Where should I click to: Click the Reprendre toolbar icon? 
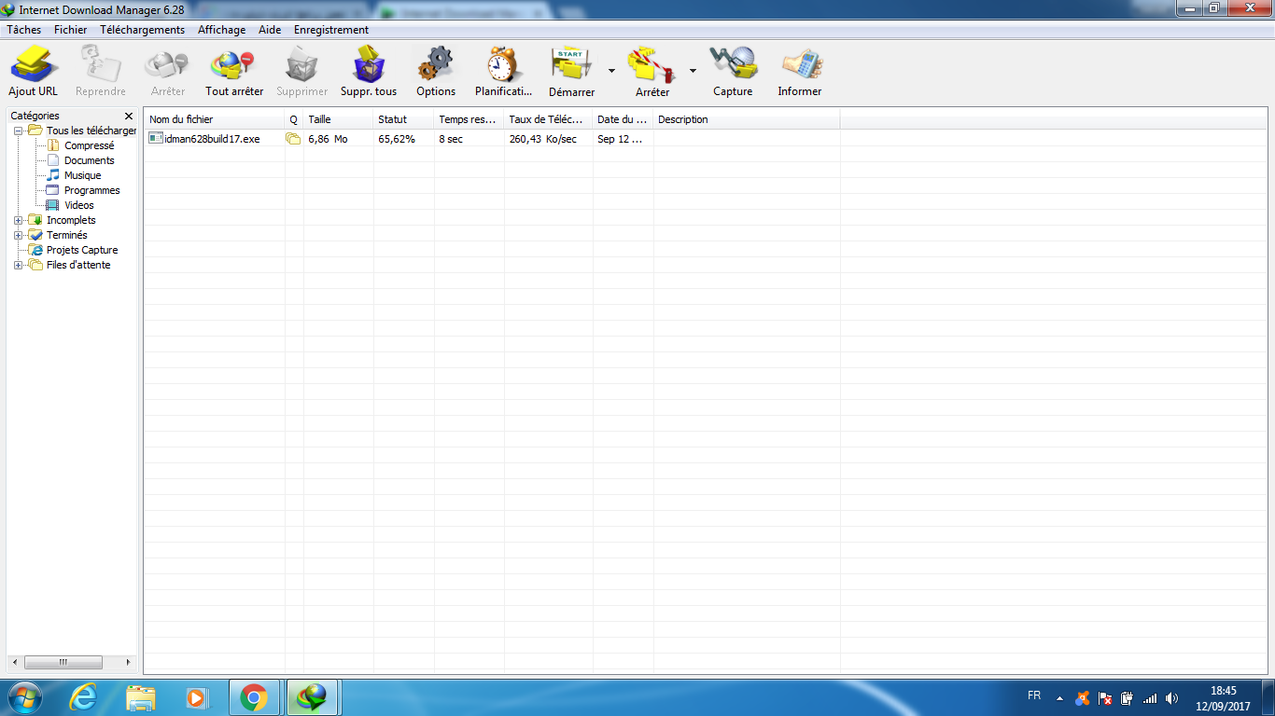101,64
